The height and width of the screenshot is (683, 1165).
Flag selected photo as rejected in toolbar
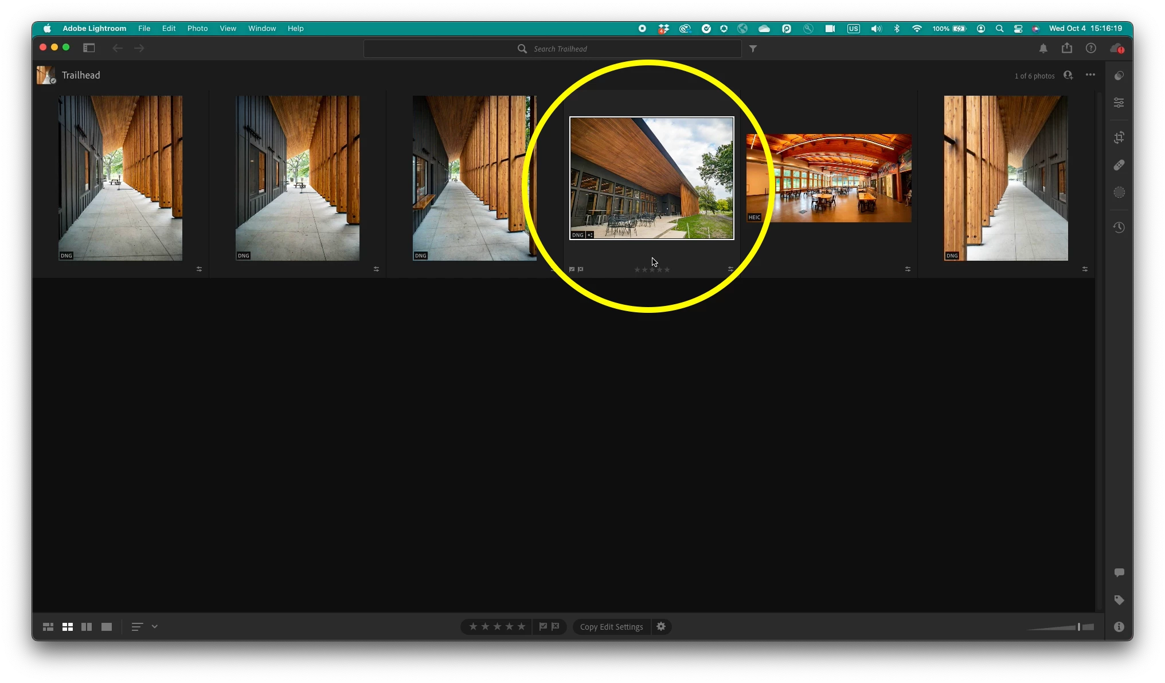556,626
